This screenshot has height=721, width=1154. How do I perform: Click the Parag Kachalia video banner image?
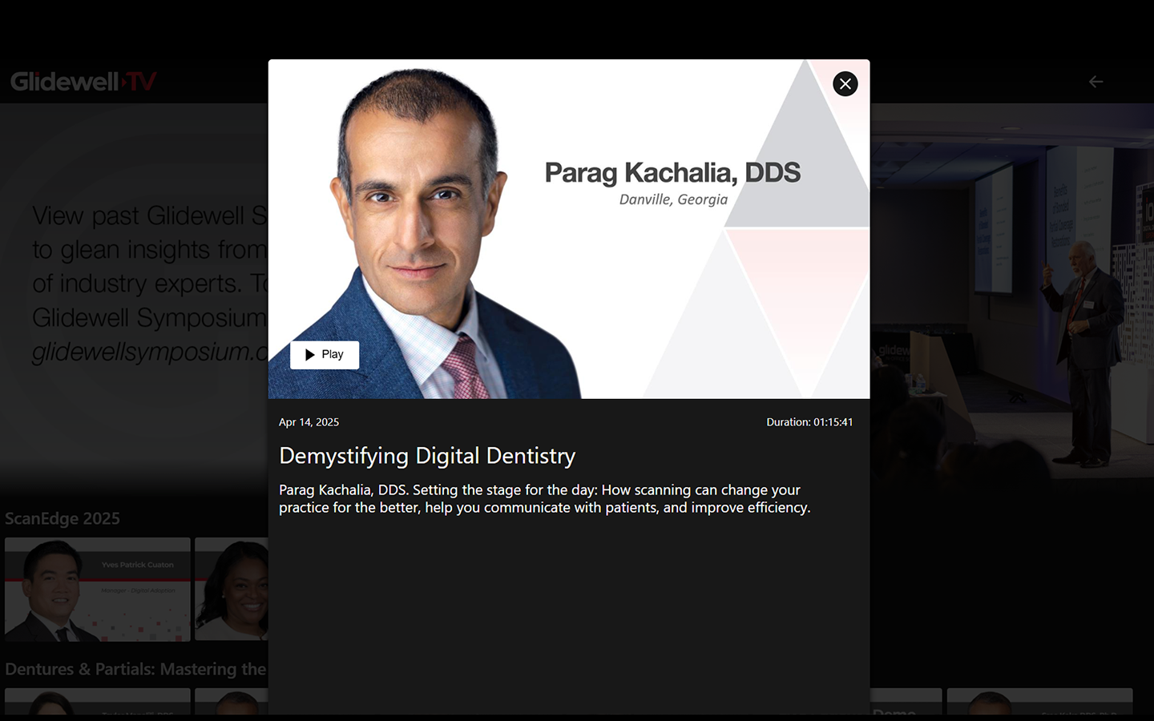[569, 229]
